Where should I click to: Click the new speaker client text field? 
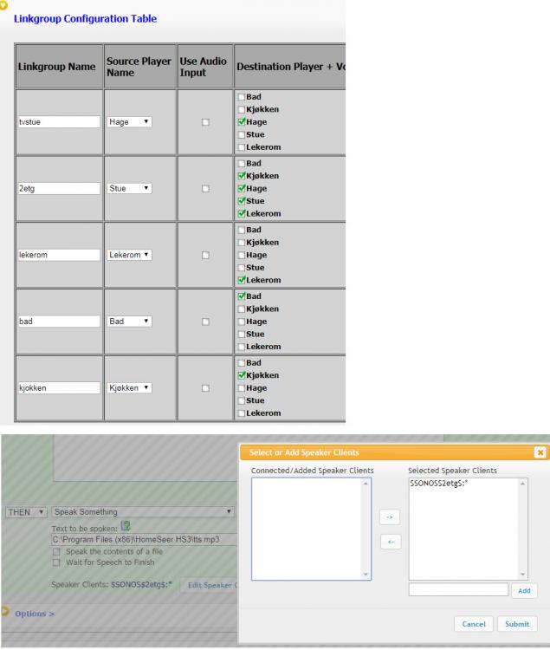[458, 590]
